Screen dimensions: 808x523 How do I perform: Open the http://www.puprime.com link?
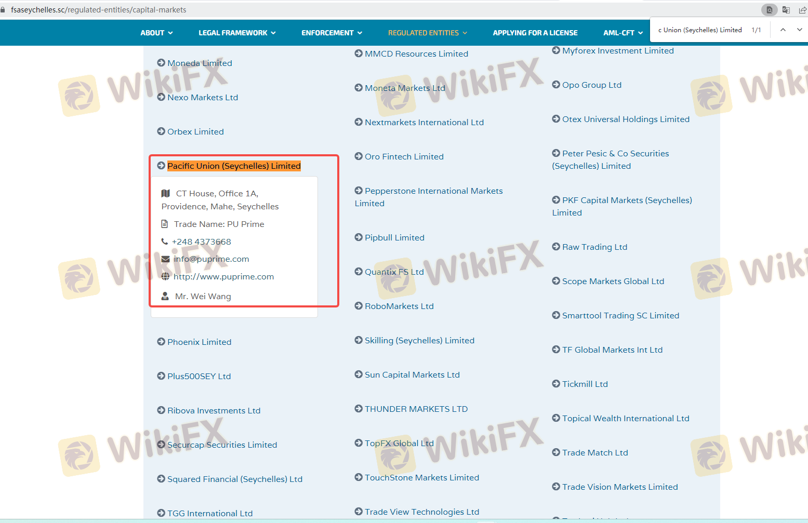pyautogui.click(x=223, y=277)
